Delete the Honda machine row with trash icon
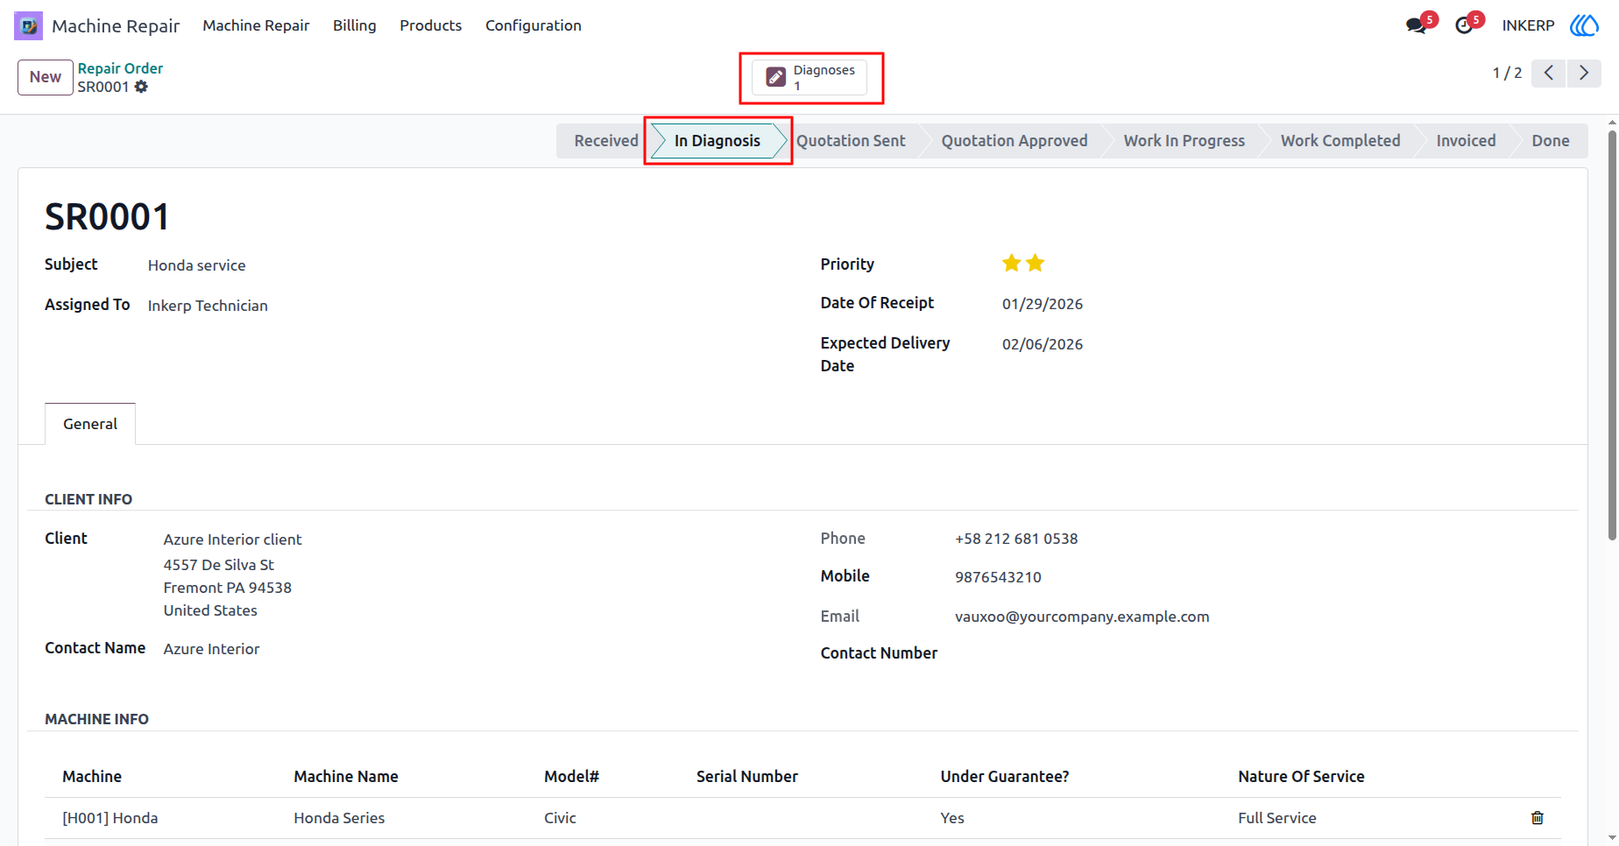Screen dimensions: 1619x846 (1537, 818)
